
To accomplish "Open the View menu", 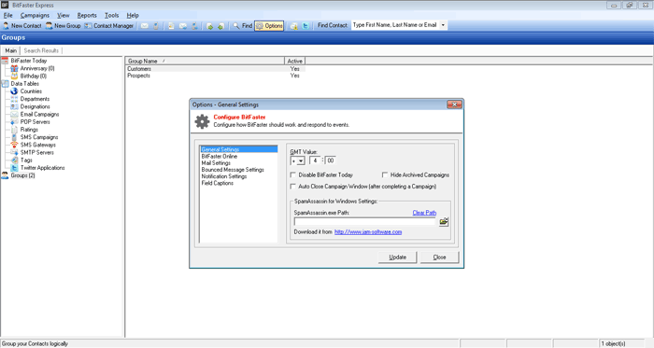I will pyautogui.click(x=63, y=16).
